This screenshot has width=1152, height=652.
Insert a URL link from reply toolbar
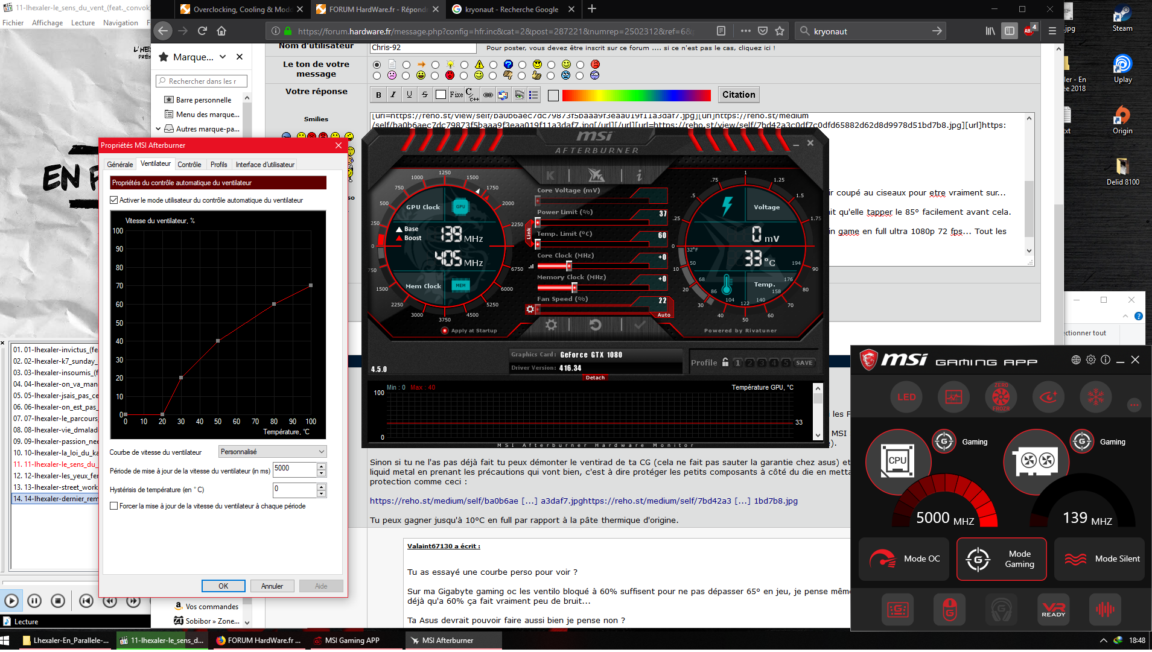(x=488, y=95)
